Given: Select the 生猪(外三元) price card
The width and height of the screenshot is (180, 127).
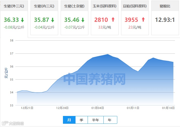Looking at the screenshot, I should click(x=14, y=19).
